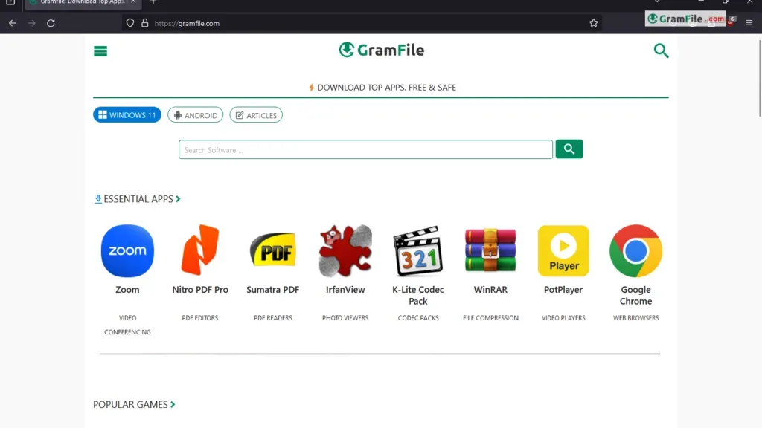This screenshot has height=428, width=762.
Task: Bookmark the page with star icon
Action: (593, 23)
